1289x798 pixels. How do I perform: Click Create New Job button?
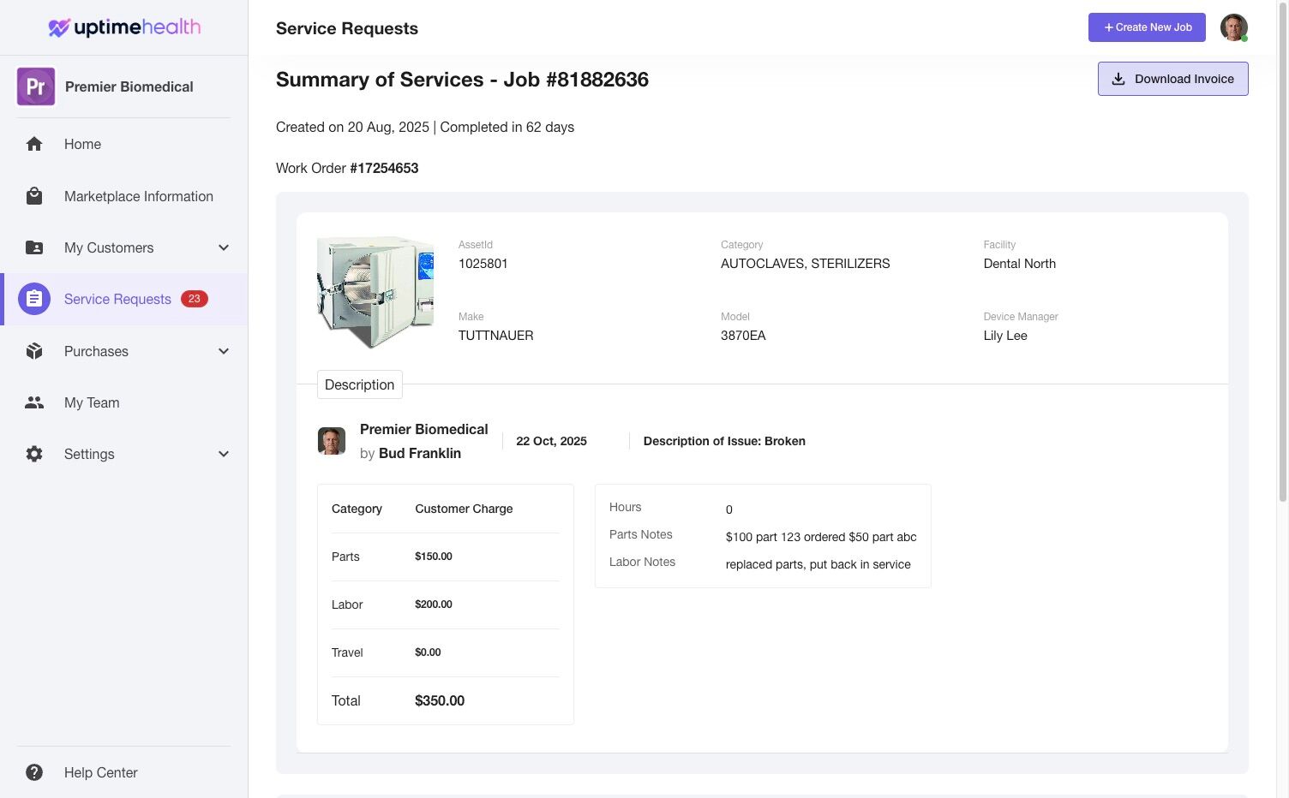(x=1147, y=27)
